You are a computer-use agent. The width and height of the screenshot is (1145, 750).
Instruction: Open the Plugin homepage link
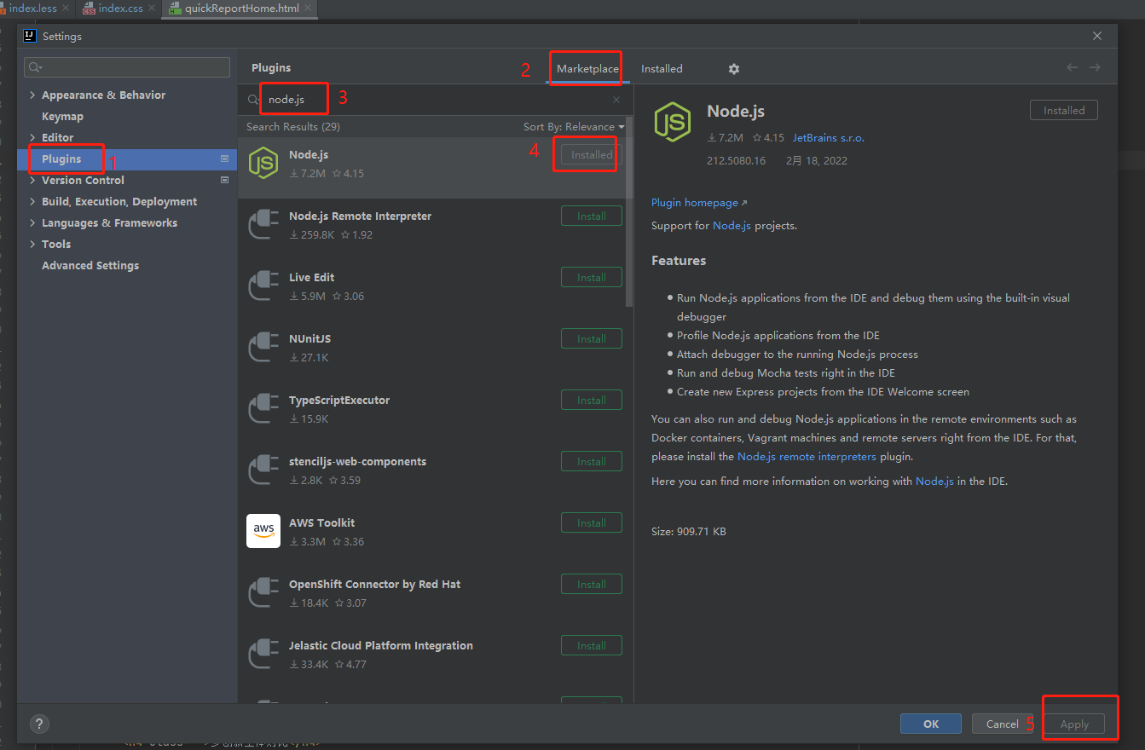pos(694,202)
